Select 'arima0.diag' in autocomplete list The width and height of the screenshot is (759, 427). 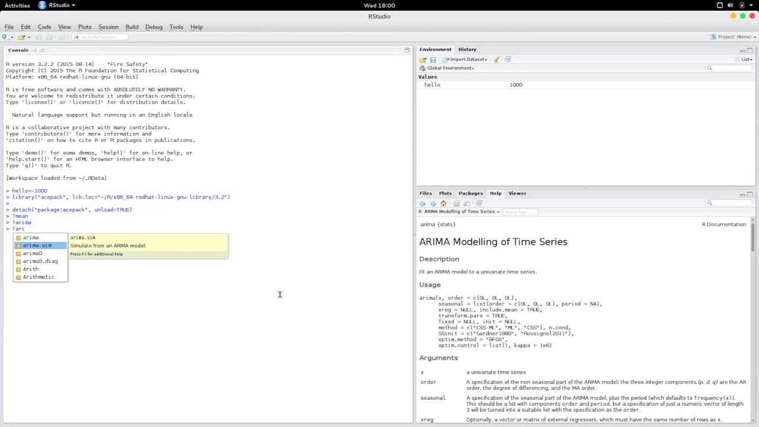[40, 261]
